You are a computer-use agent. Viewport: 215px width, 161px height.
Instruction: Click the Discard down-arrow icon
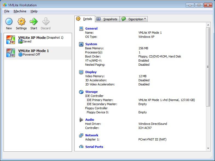pos(46,21)
